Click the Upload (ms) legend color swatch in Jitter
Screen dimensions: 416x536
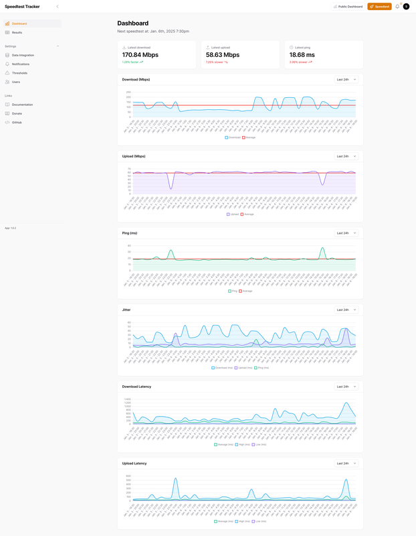235,368
